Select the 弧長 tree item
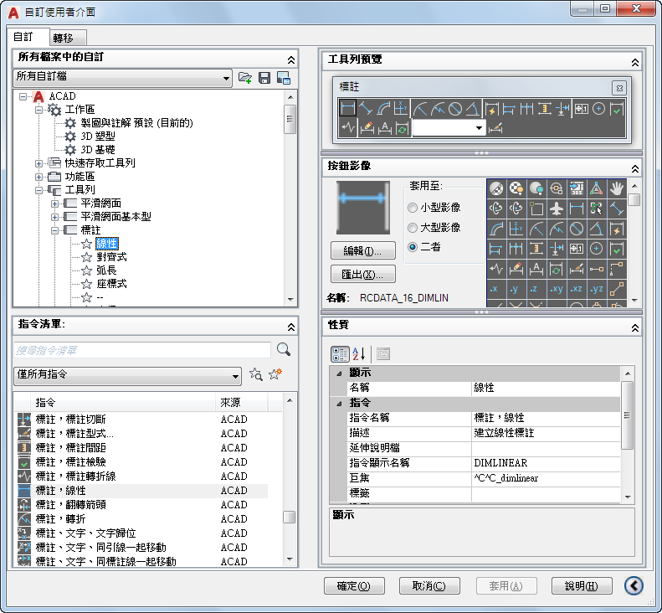 (106, 270)
